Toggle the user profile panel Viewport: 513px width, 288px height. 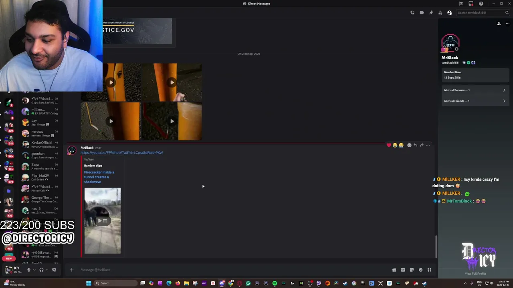click(x=449, y=12)
